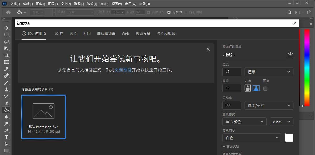Open the search magnifier icon

click(289, 12)
